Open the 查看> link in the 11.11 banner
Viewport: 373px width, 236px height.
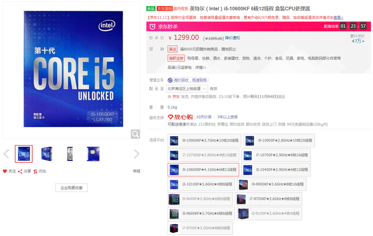[x=338, y=17]
